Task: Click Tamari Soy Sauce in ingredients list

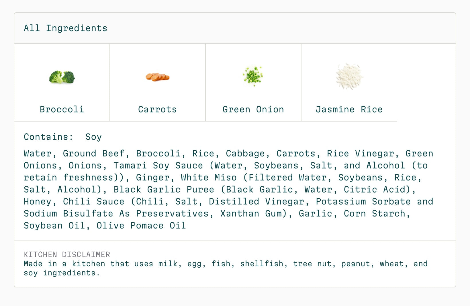Action: (x=158, y=166)
